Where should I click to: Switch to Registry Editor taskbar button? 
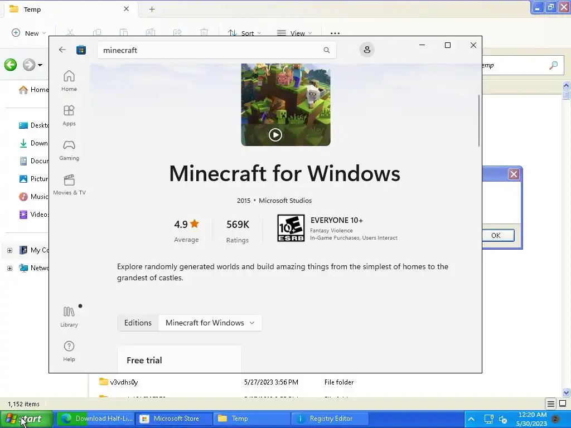pos(330,419)
